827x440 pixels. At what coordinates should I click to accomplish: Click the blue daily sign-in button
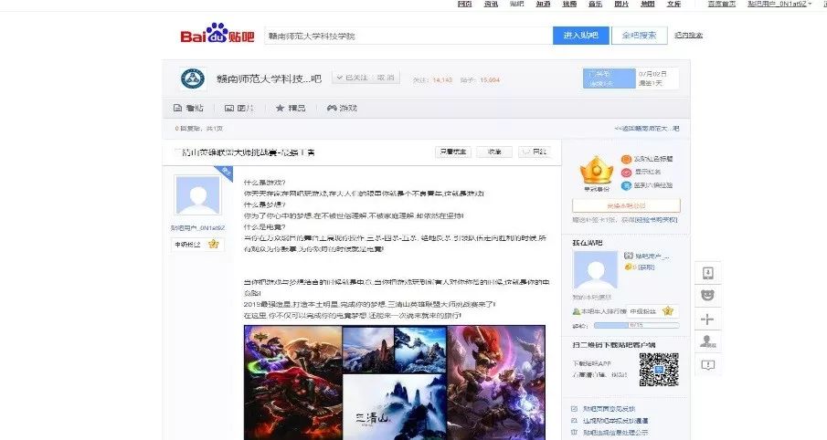coord(609,79)
